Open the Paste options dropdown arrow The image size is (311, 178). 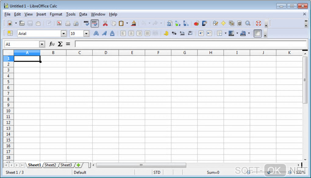(127, 23)
